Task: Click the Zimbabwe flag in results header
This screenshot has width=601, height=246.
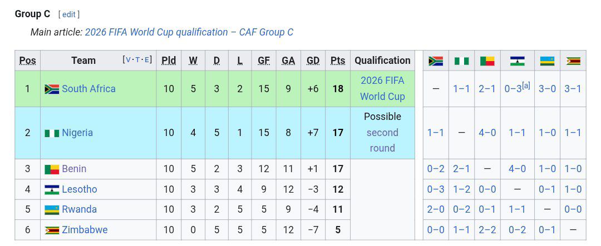Action: (573, 61)
